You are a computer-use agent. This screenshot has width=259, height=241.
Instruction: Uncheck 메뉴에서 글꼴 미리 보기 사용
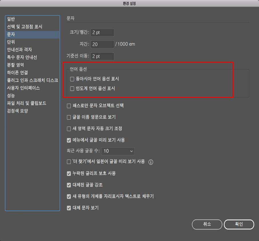tap(69, 140)
